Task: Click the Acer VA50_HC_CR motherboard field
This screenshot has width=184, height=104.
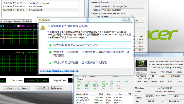Action: pos(165,88)
